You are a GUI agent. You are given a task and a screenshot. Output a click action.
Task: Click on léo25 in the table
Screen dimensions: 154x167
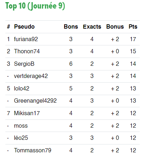pos(21,138)
